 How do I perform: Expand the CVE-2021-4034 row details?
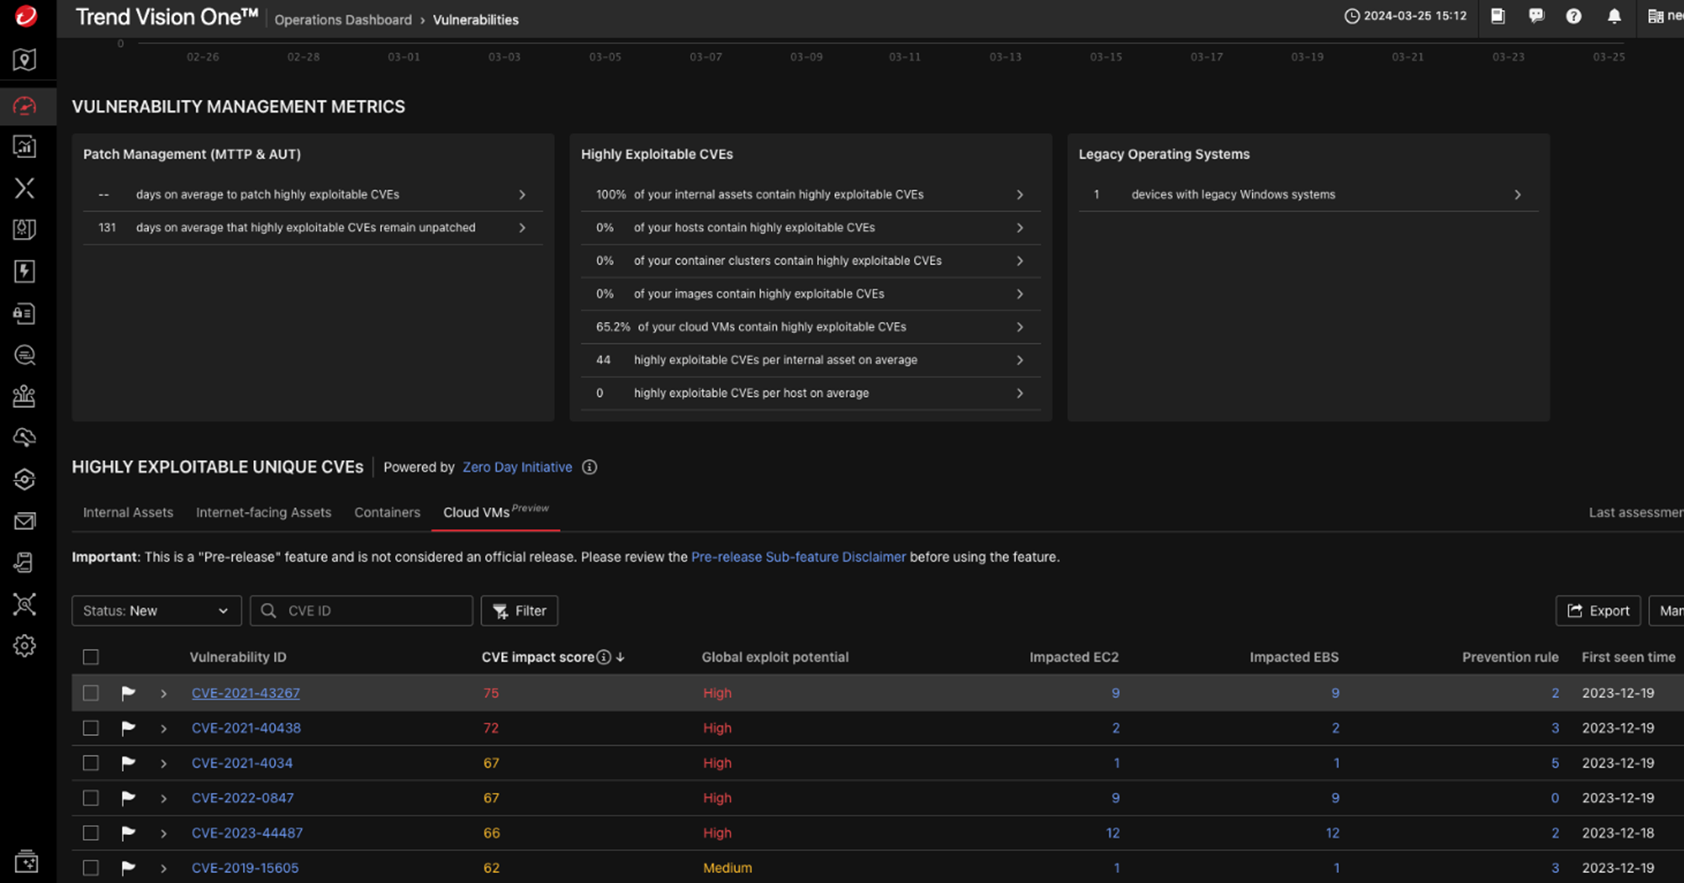(164, 763)
